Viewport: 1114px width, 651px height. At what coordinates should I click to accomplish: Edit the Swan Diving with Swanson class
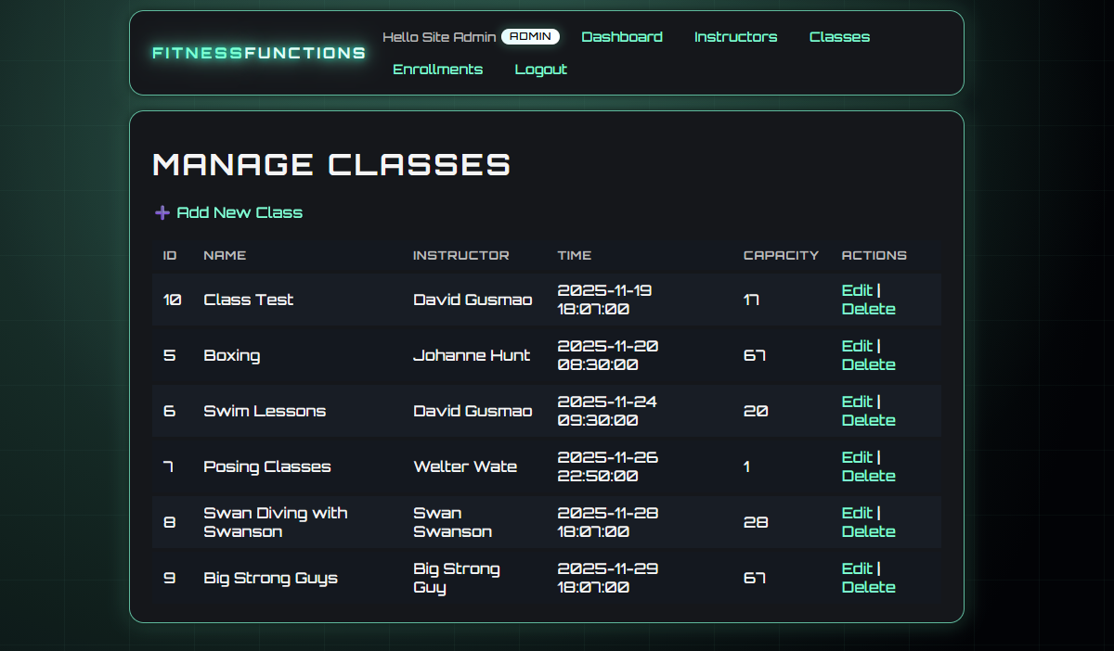pyautogui.click(x=855, y=513)
